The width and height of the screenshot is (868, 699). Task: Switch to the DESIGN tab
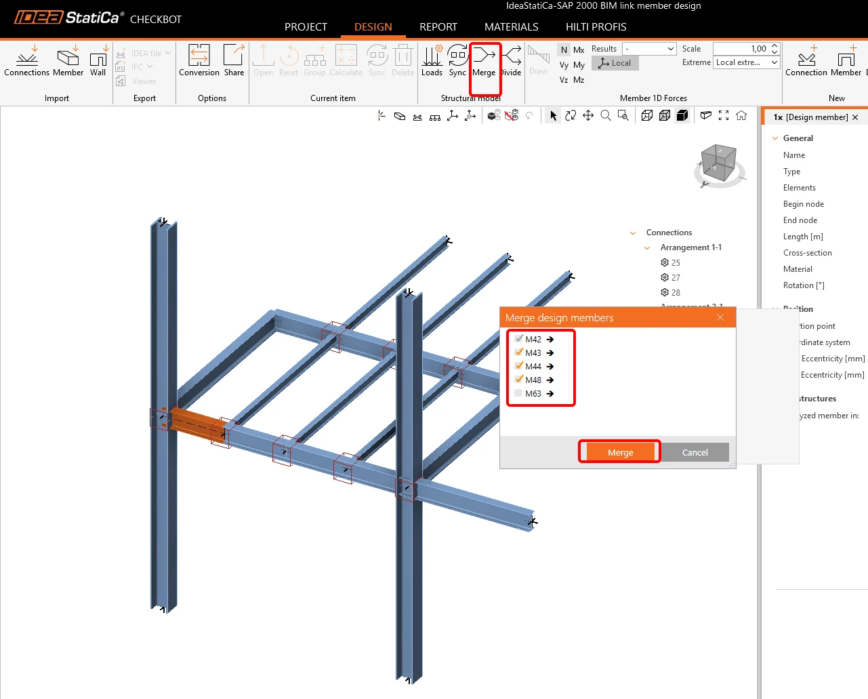coord(373,27)
